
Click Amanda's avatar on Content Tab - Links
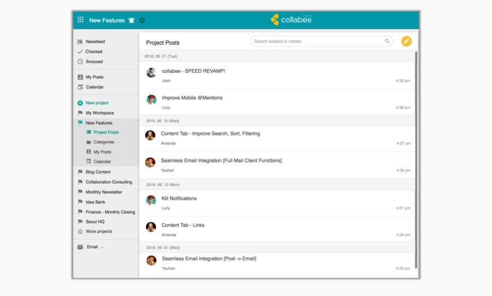[x=151, y=227]
